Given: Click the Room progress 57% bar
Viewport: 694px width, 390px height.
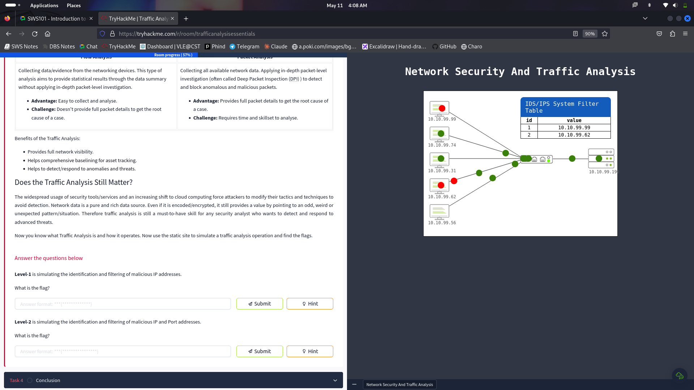Looking at the screenshot, I should 173,55.
